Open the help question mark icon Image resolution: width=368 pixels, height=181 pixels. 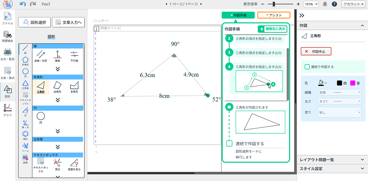pyautogui.click(x=334, y=4)
